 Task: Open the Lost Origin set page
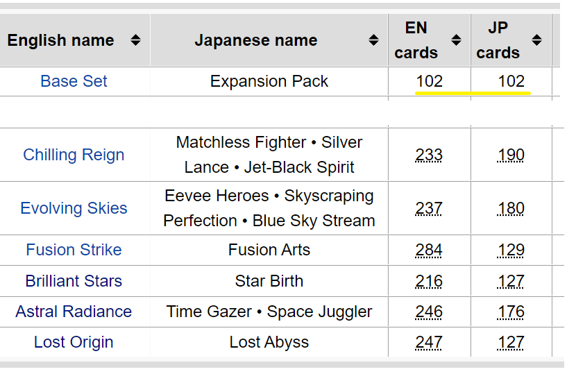tap(74, 342)
